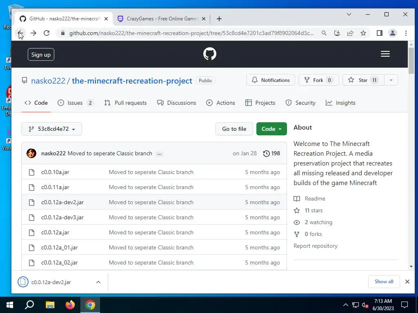Open Readme link in About
418x313 pixels.
pyautogui.click(x=315, y=198)
